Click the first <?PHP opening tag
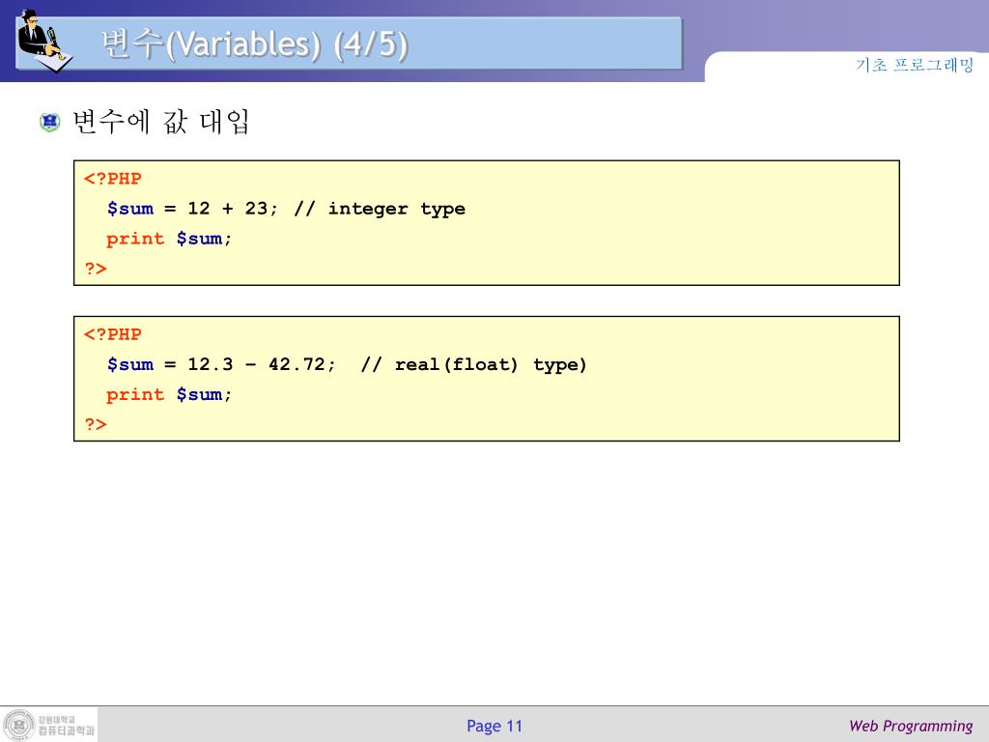Viewport: 989px width, 742px height. coord(113,179)
